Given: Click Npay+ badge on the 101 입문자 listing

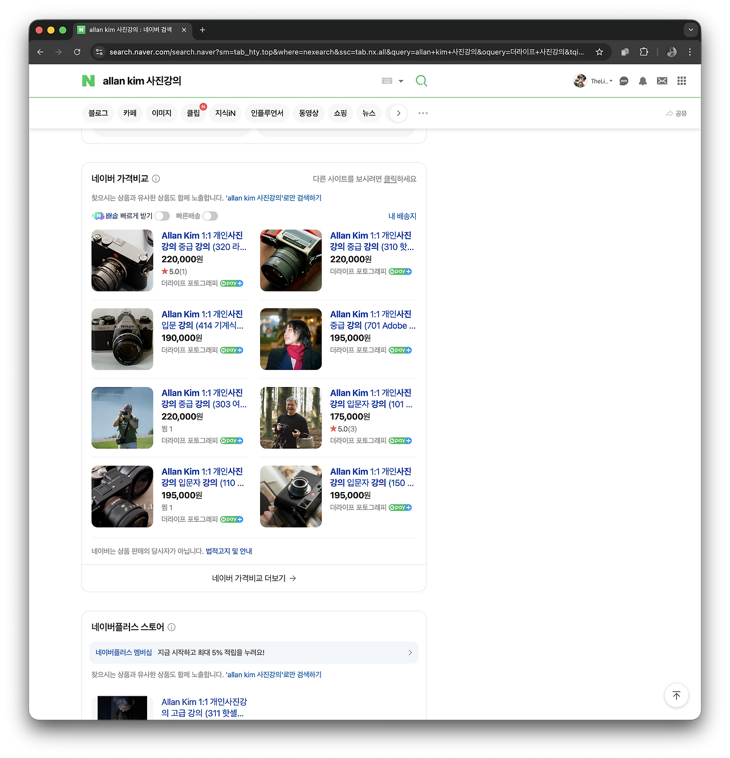Looking at the screenshot, I should point(400,441).
